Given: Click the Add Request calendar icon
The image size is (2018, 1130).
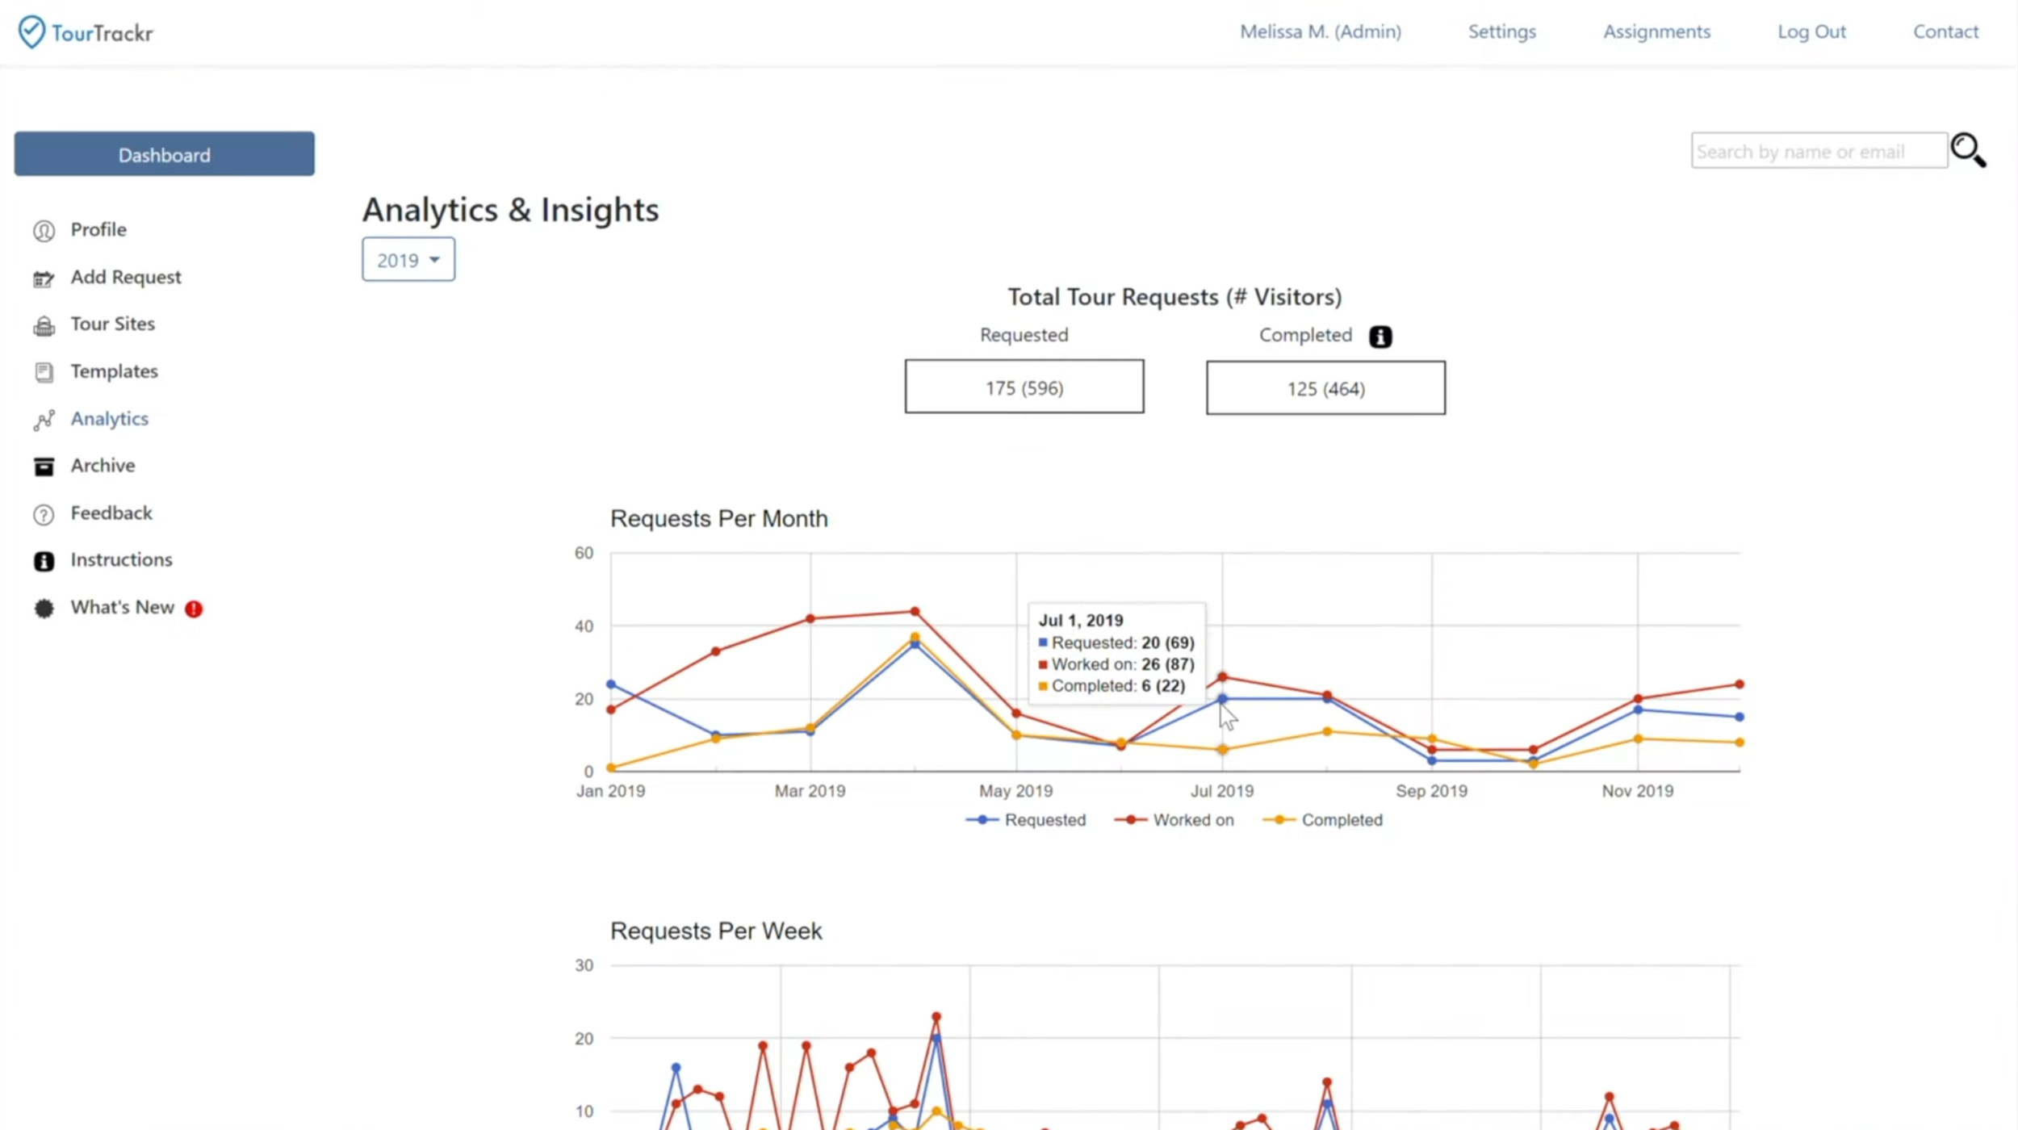Looking at the screenshot, I should coord(44,278).
